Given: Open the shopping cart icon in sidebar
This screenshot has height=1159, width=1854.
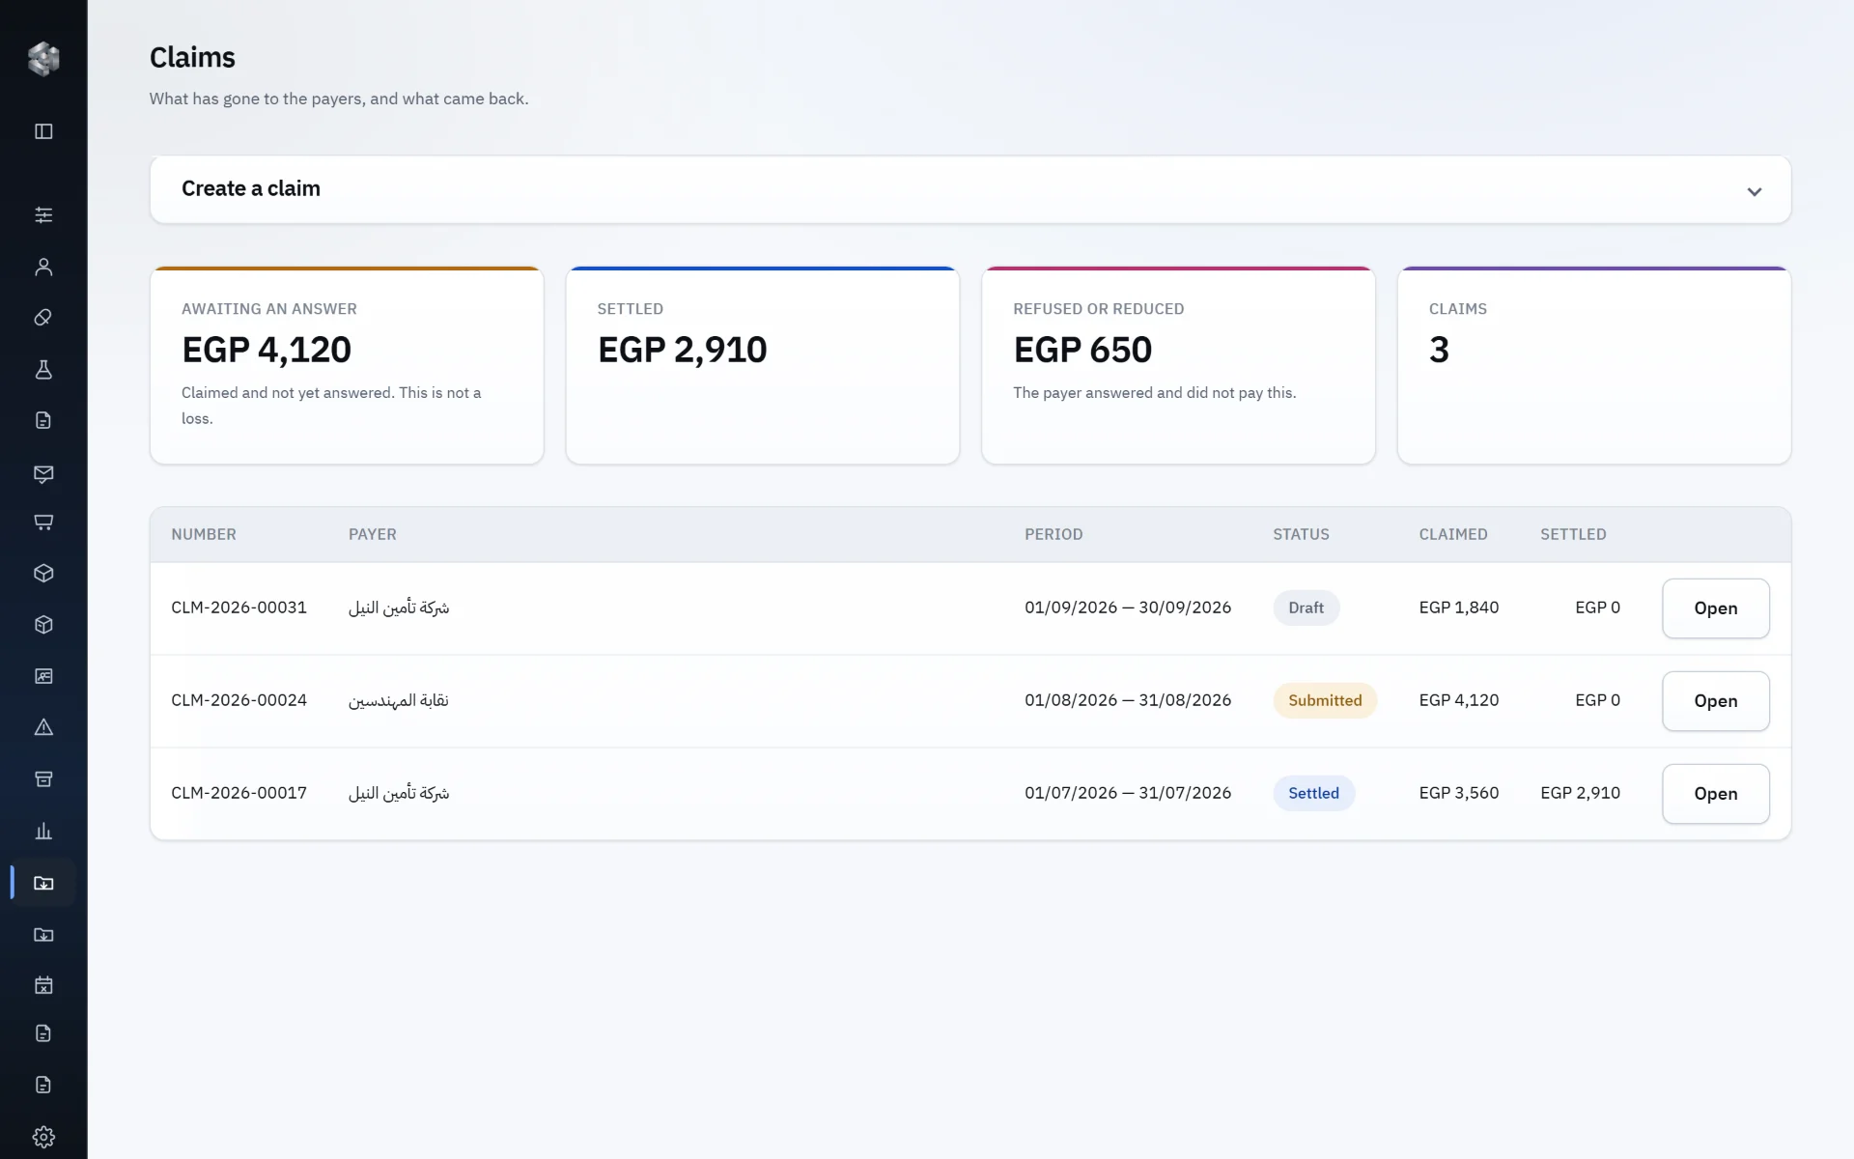Looking at the screenshot, I should click(43, 523).
